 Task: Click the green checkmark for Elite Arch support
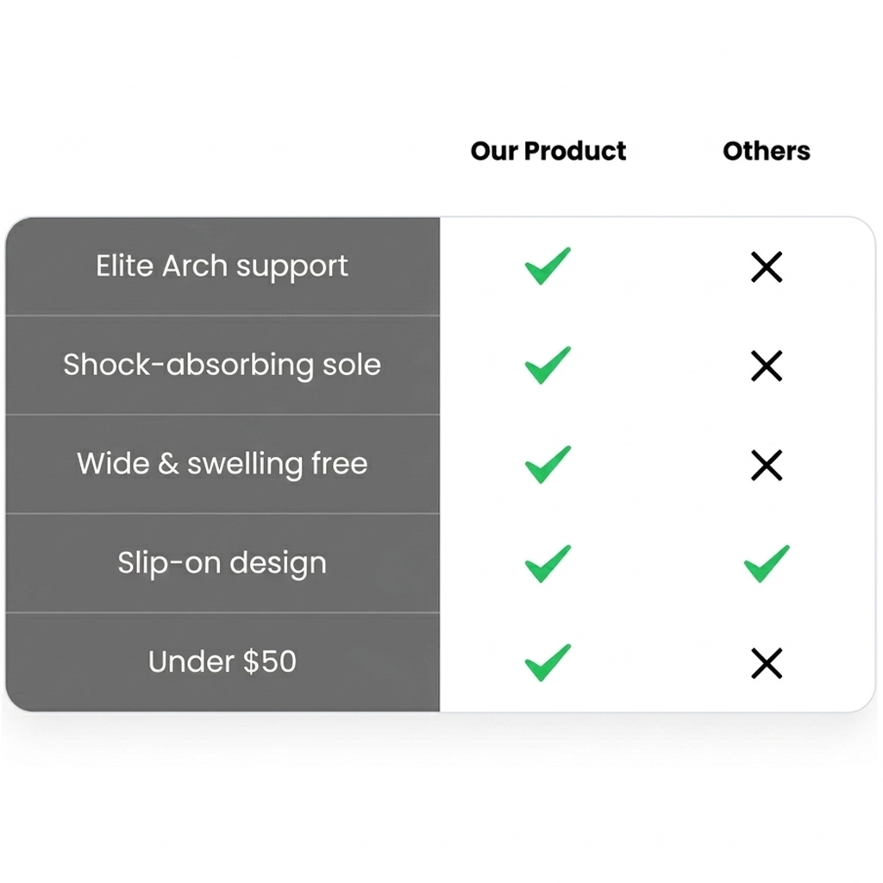(x=548, y=266)
